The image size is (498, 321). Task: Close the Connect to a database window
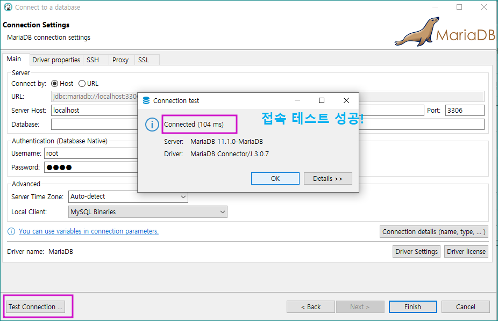click(483, 7)
